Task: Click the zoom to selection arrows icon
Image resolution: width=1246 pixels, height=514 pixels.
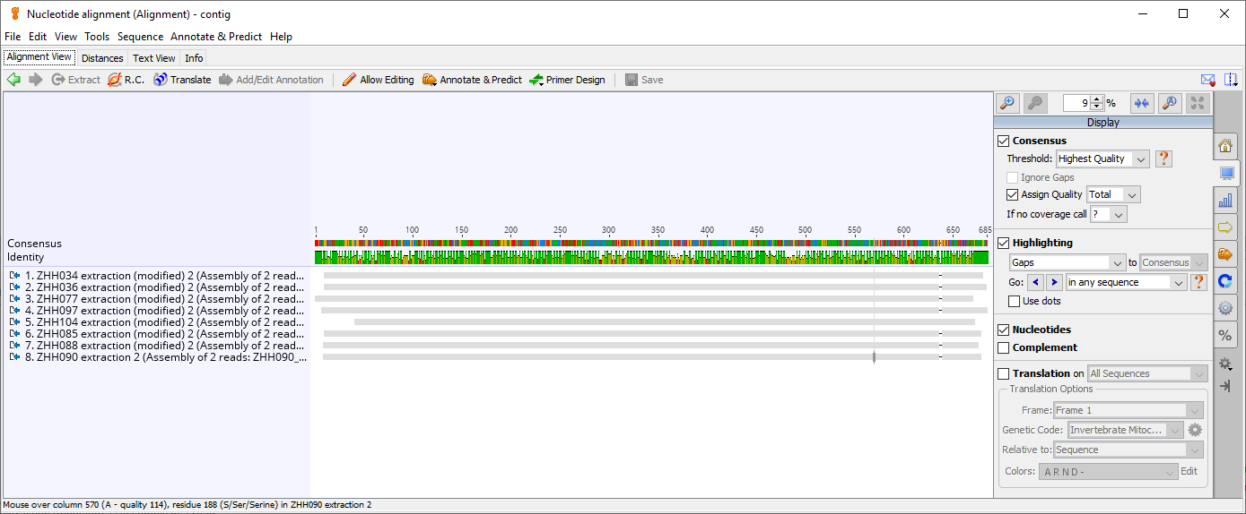Action: coord(1141,103)
